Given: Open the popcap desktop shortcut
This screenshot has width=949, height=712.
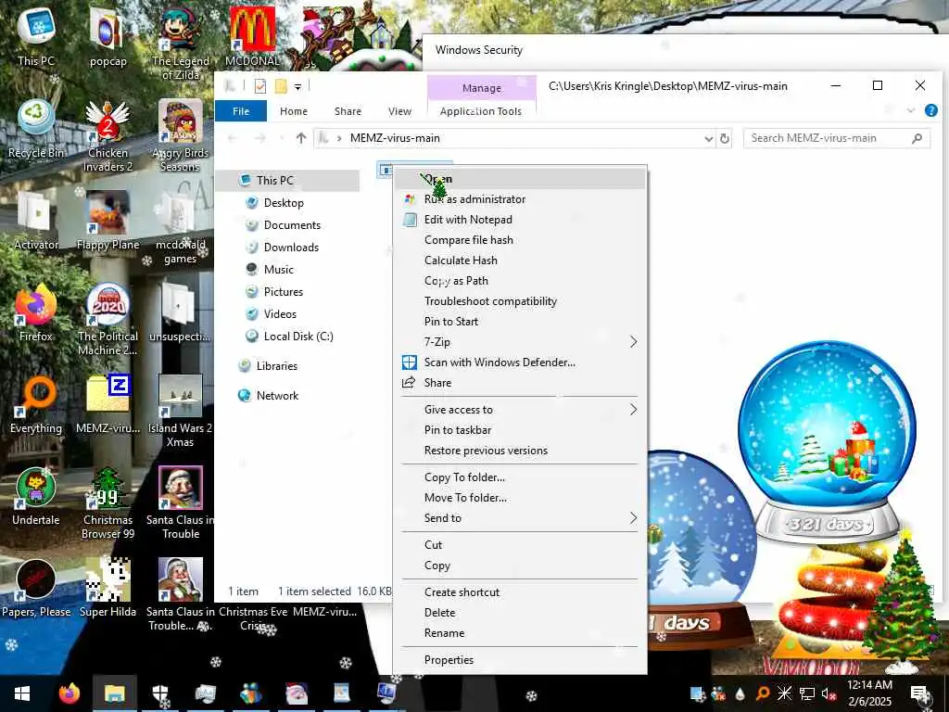Looking at the screenshot, I should 108,37.
